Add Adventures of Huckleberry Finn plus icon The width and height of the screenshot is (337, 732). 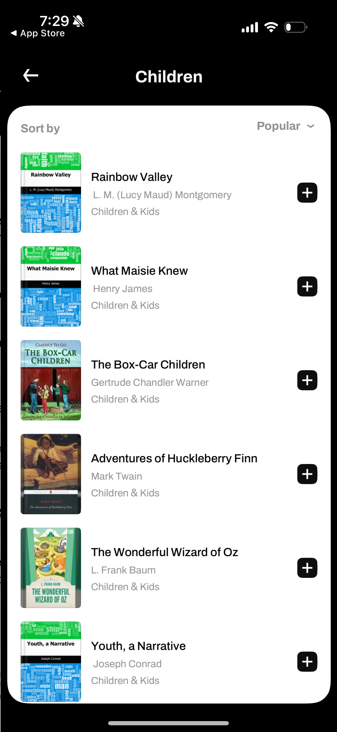[307, 474]
